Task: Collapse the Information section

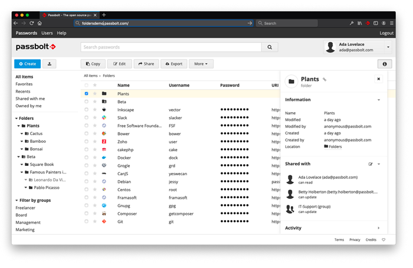Action: coord(379,100)
